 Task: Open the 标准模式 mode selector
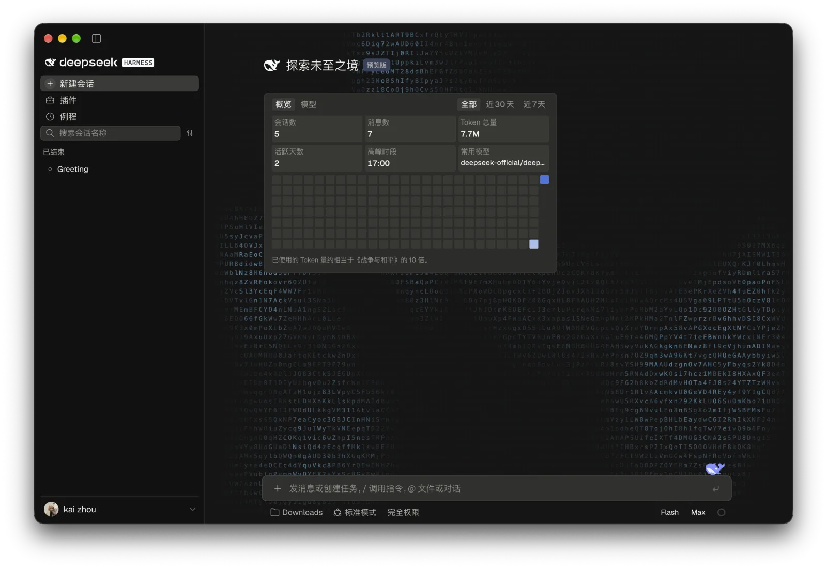[355, 512]
